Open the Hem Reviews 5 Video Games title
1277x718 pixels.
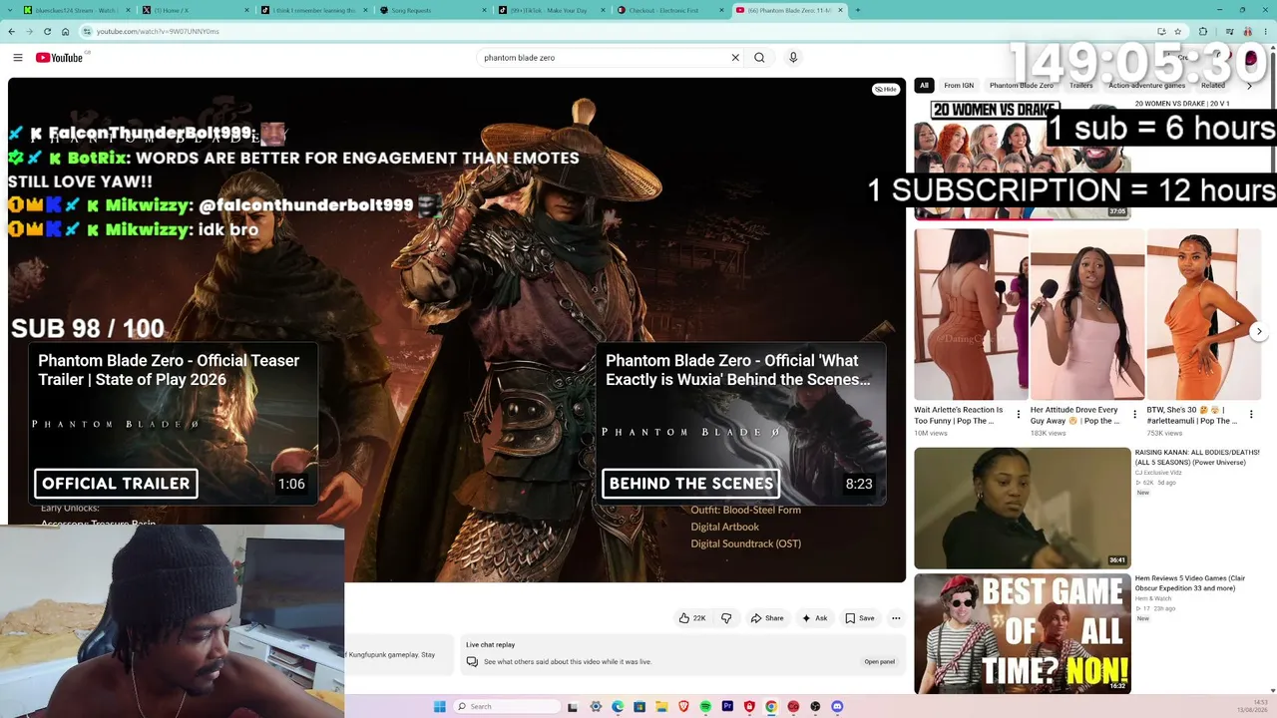pos(1190,583)
